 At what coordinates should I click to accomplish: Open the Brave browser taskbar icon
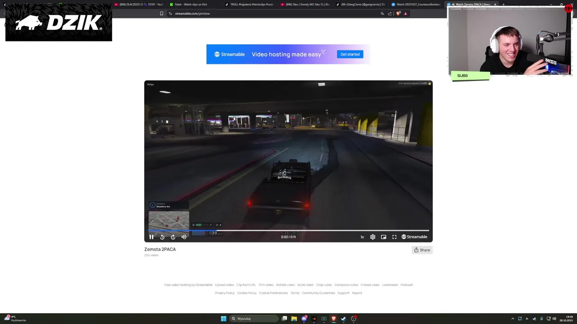(x=334, y=319)
